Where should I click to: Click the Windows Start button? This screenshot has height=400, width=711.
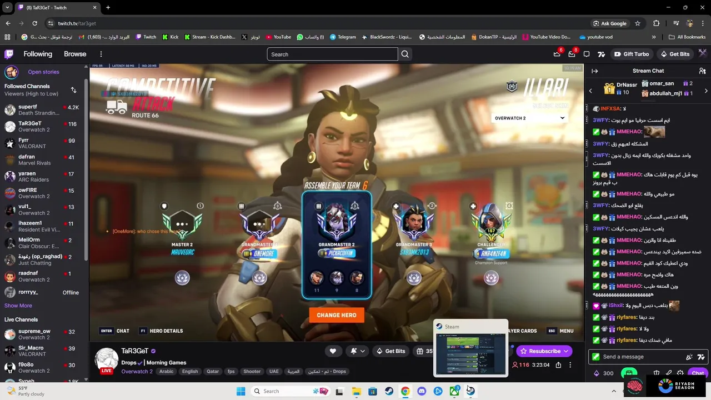(241, 391)
